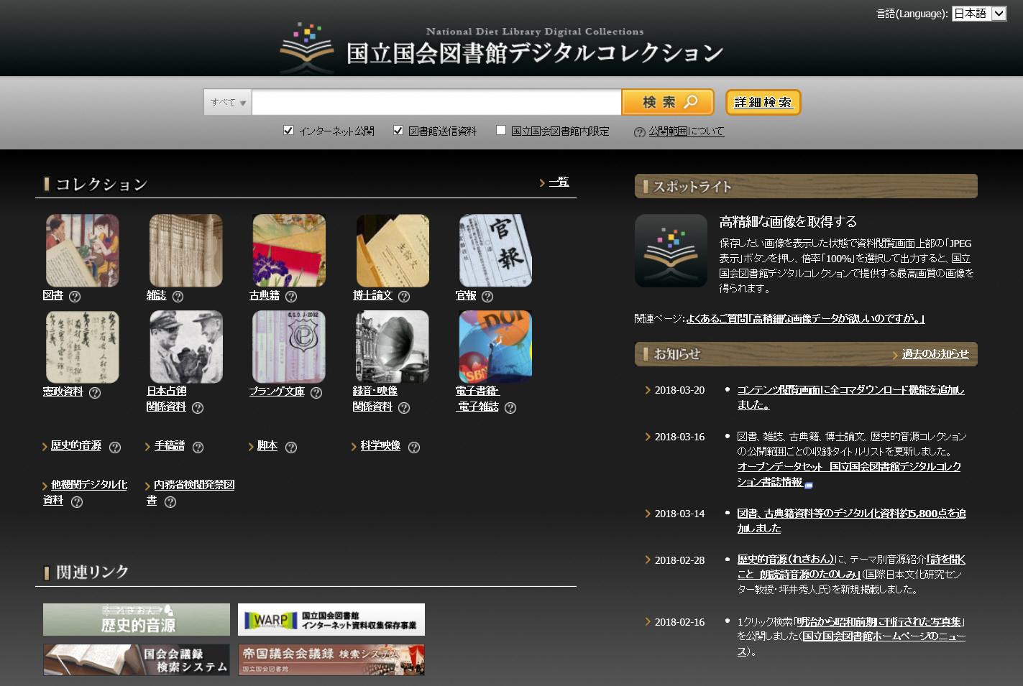Open the 2018-03-14 5,800点 digitized materials link
Viewport: 1023px width, 686px height.
coord(851,521)
